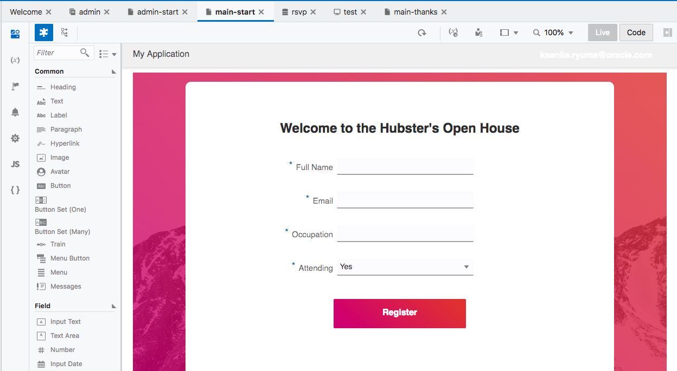Select the Components palette puzzle icon
Screen dimensions: 677x371
[44, 32]
